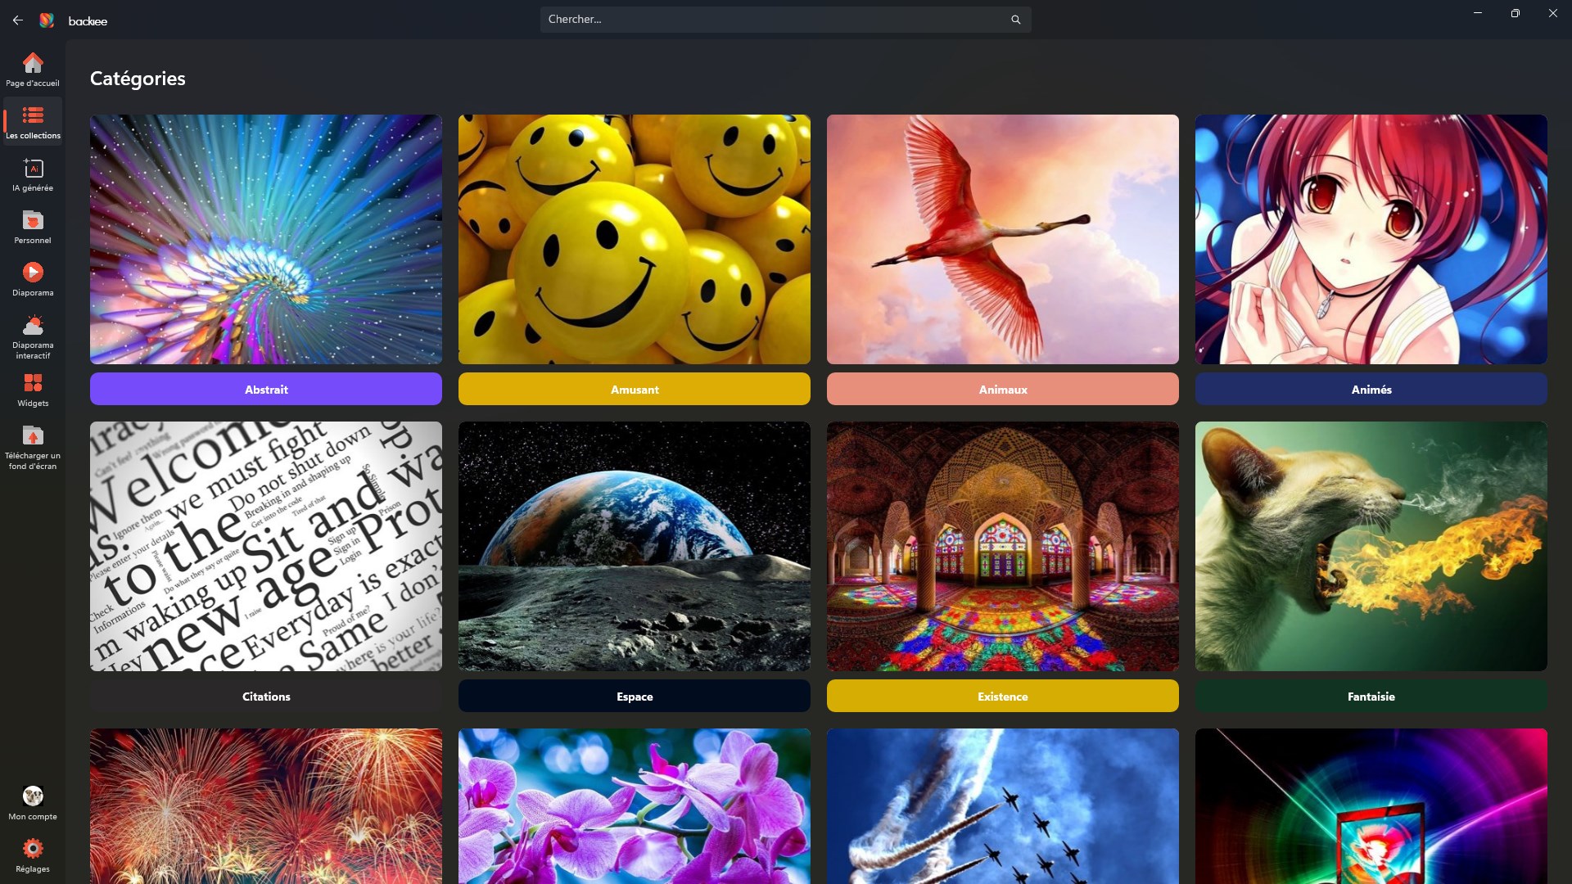
Task: Open the Fantaisie fire cat thumbnail
Action: (x=1371, y=546)
